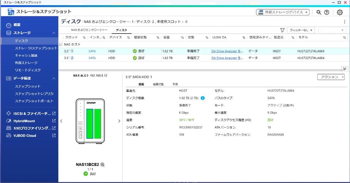Open DA Drive Analyzer link for disk 1
Viewport: 350px width, 183px height.
click(227, 51)
